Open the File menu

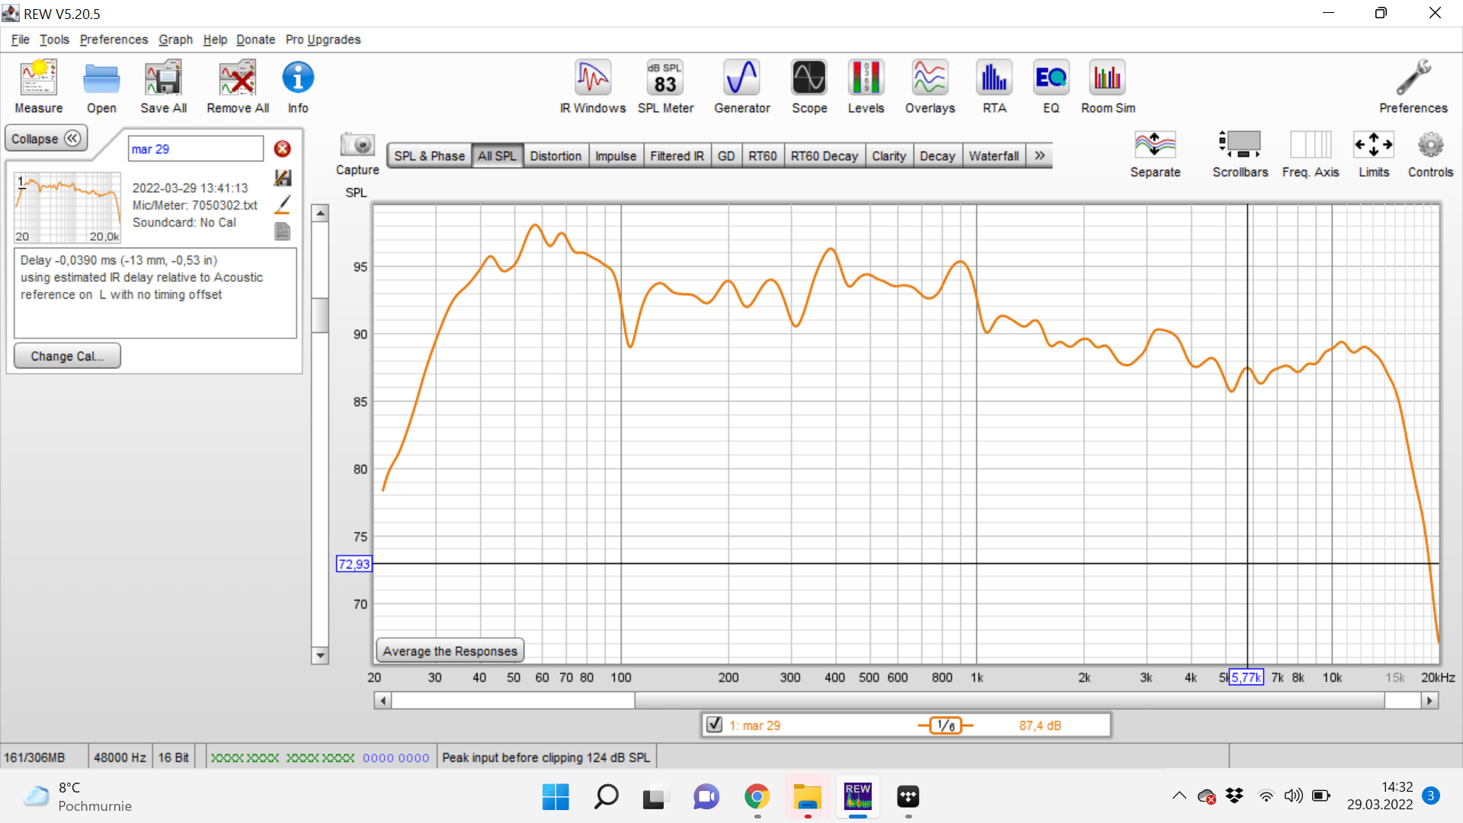(x=21, y=40)
